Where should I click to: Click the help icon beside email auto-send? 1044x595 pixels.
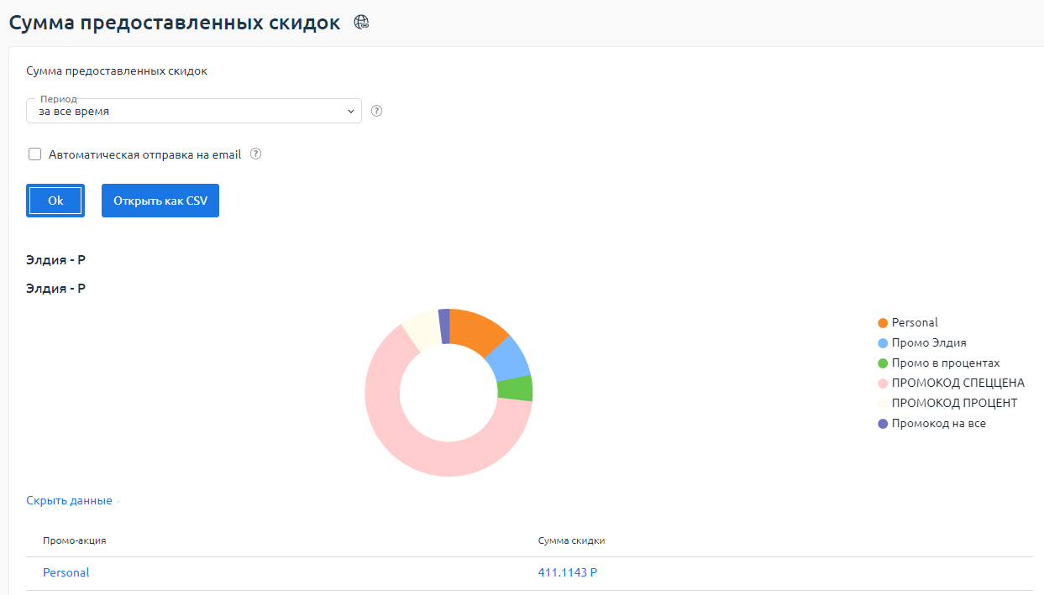(x=255, y=154)
